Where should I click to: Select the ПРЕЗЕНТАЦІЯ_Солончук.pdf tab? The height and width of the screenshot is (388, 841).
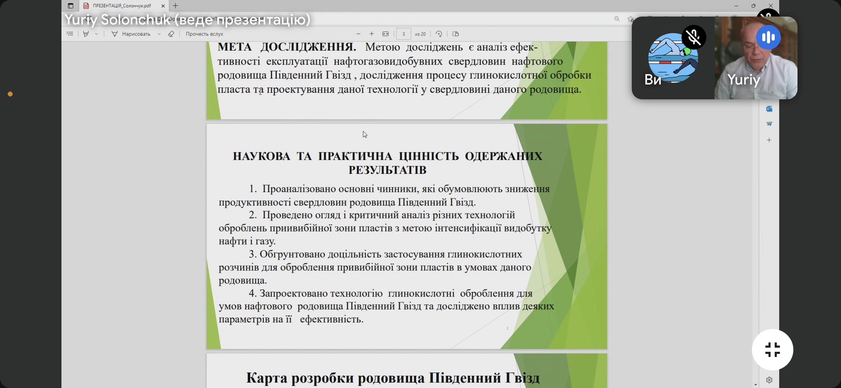(x=121, y=6)
